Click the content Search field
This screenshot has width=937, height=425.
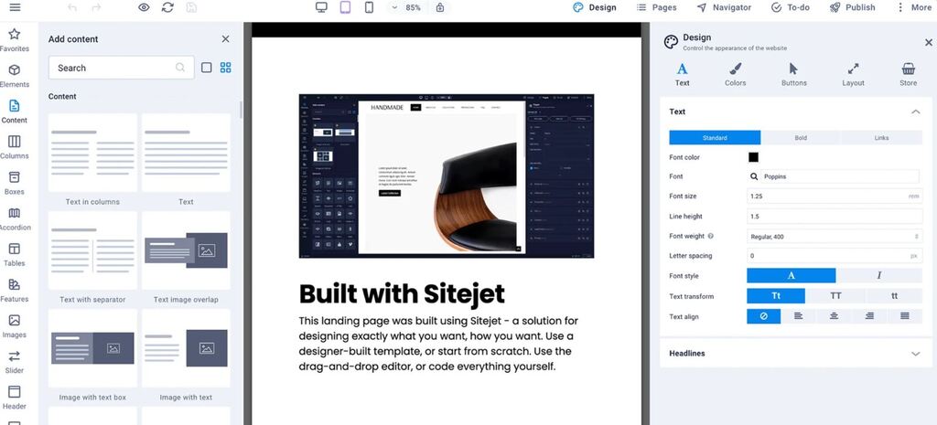click(114, 68)
